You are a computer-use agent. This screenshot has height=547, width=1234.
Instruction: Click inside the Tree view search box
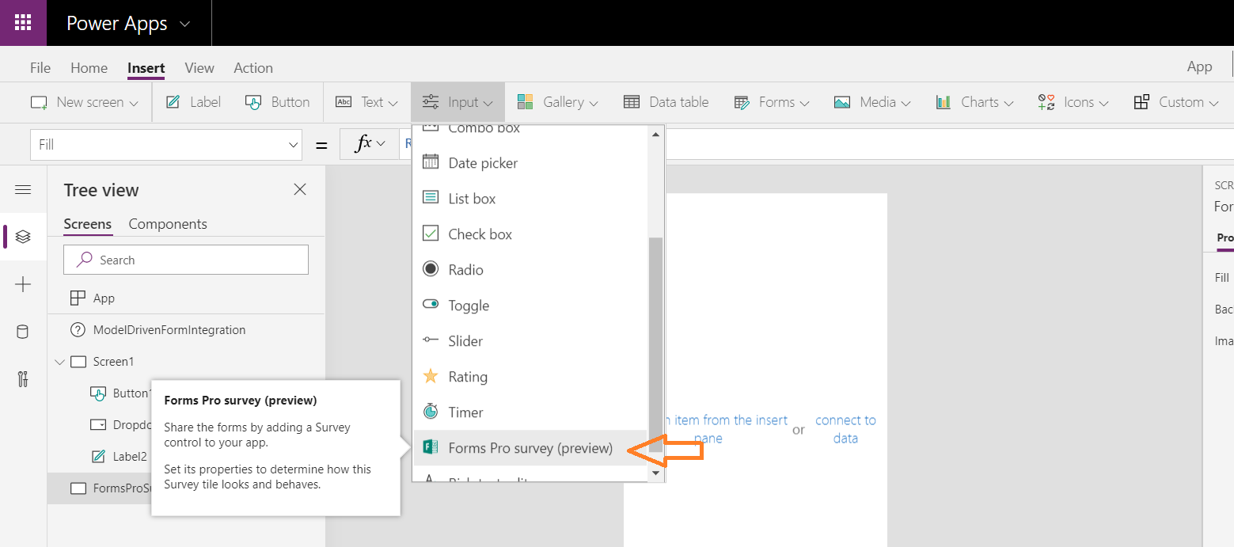click(x=185, y=259)
